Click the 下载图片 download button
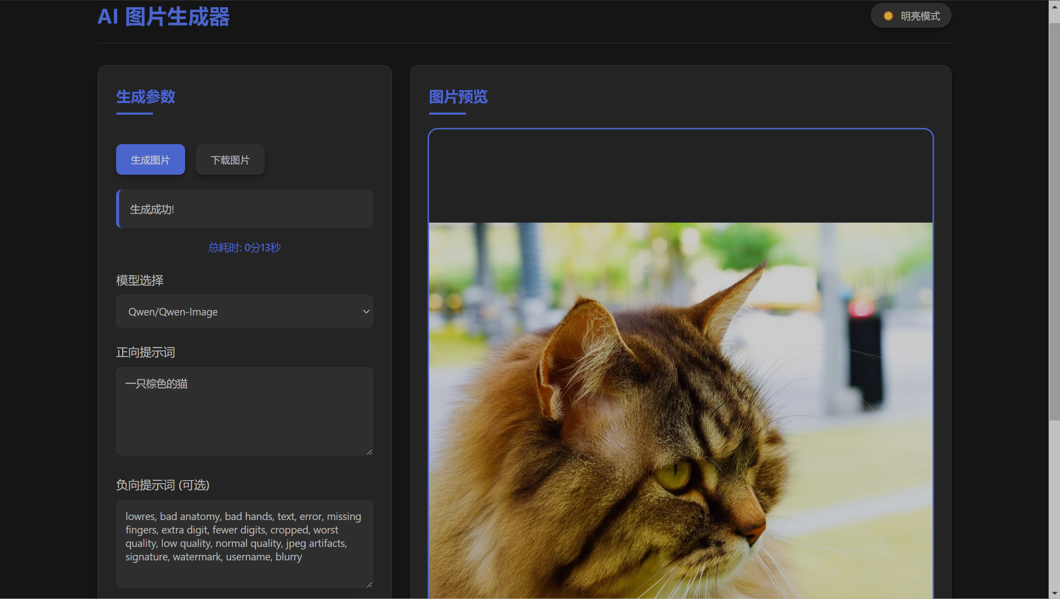The width and height of the screenshot is (1060, 599). (x=230, y=160)
